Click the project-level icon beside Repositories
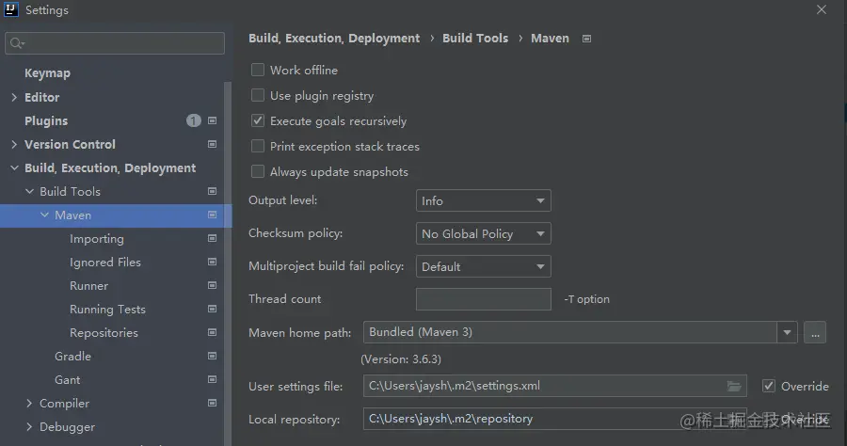Screen dimensions: 847x446 pyautogui.click(x=213, y=333)
